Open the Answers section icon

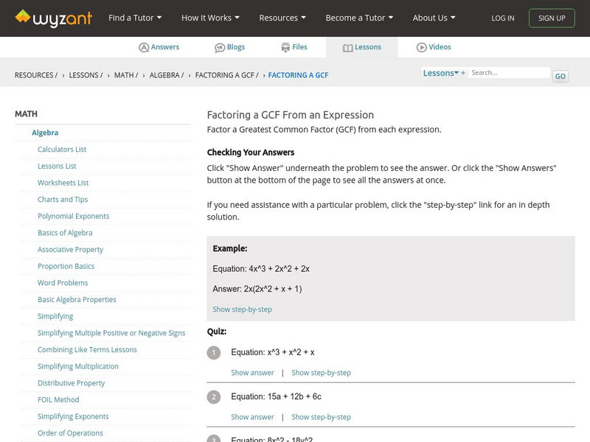(x=144, y=47)
